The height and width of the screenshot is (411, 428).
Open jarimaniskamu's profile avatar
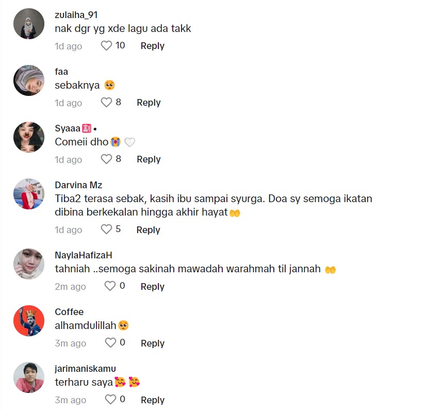pyautogui.click(x=29, y=377)
